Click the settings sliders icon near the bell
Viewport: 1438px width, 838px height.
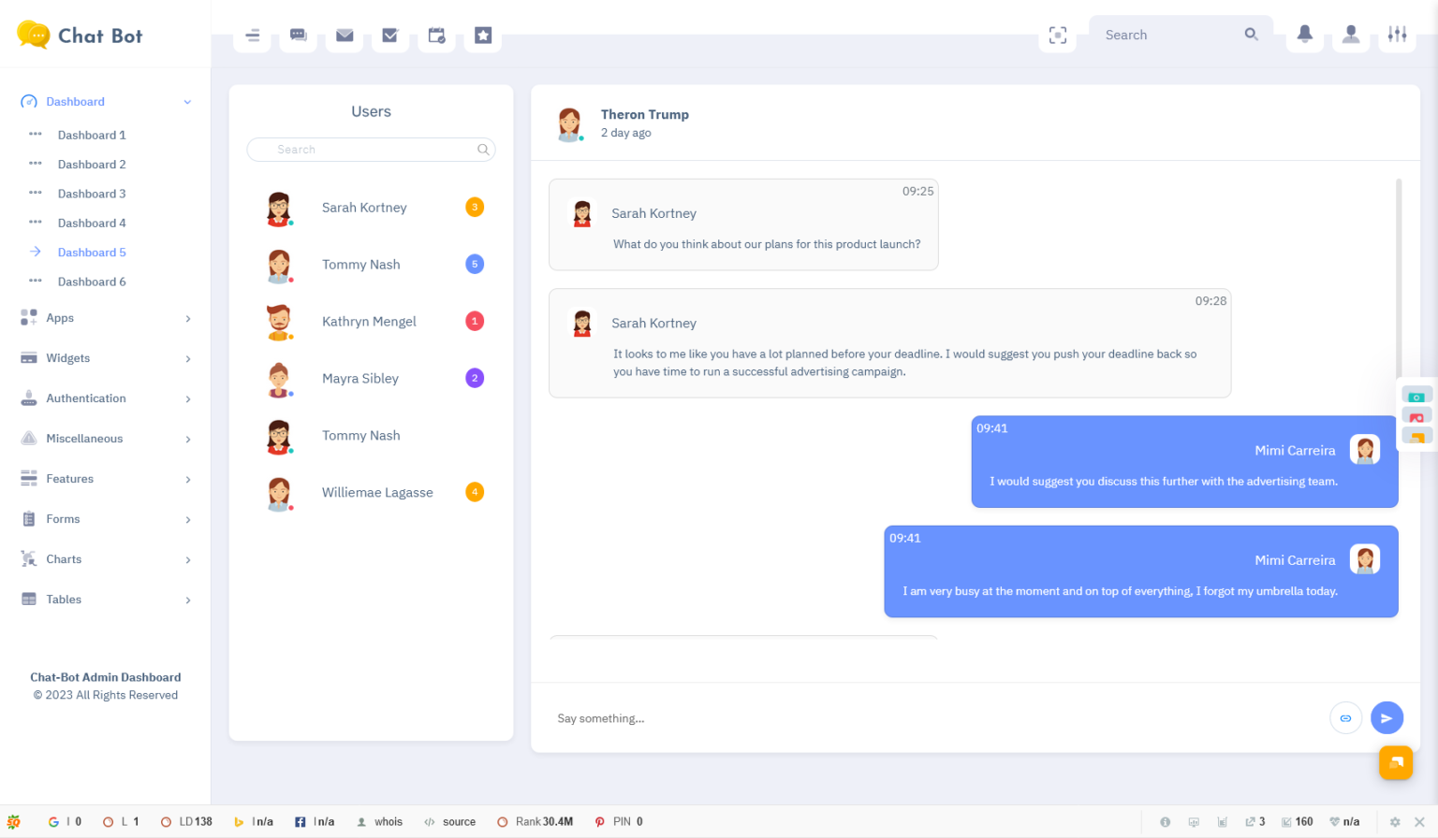(x=1397, y=35)
